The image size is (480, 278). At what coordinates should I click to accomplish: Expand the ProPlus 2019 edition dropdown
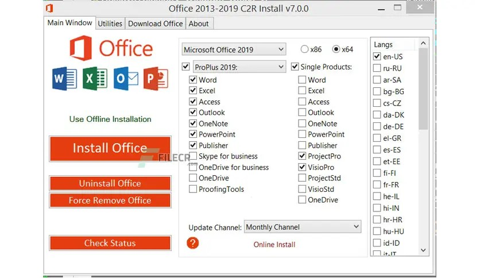pyautogui.click(x=239, y=67)
